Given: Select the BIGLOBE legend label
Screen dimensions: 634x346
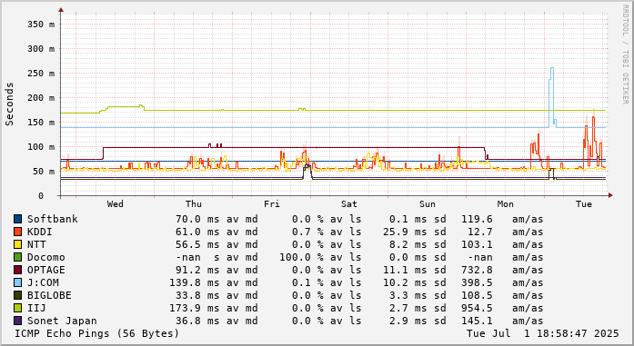Looking at the screenshot, I should pos(49,295).
